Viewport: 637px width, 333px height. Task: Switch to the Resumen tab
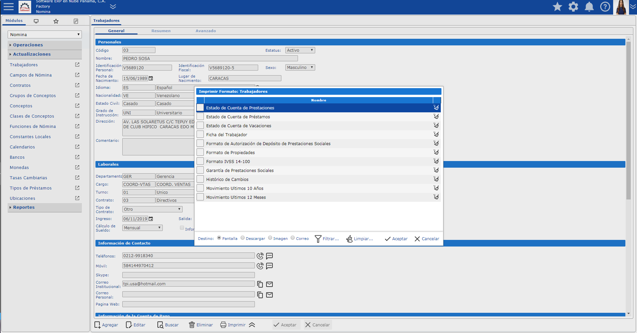pyautogui.click(x=161, y=31)
